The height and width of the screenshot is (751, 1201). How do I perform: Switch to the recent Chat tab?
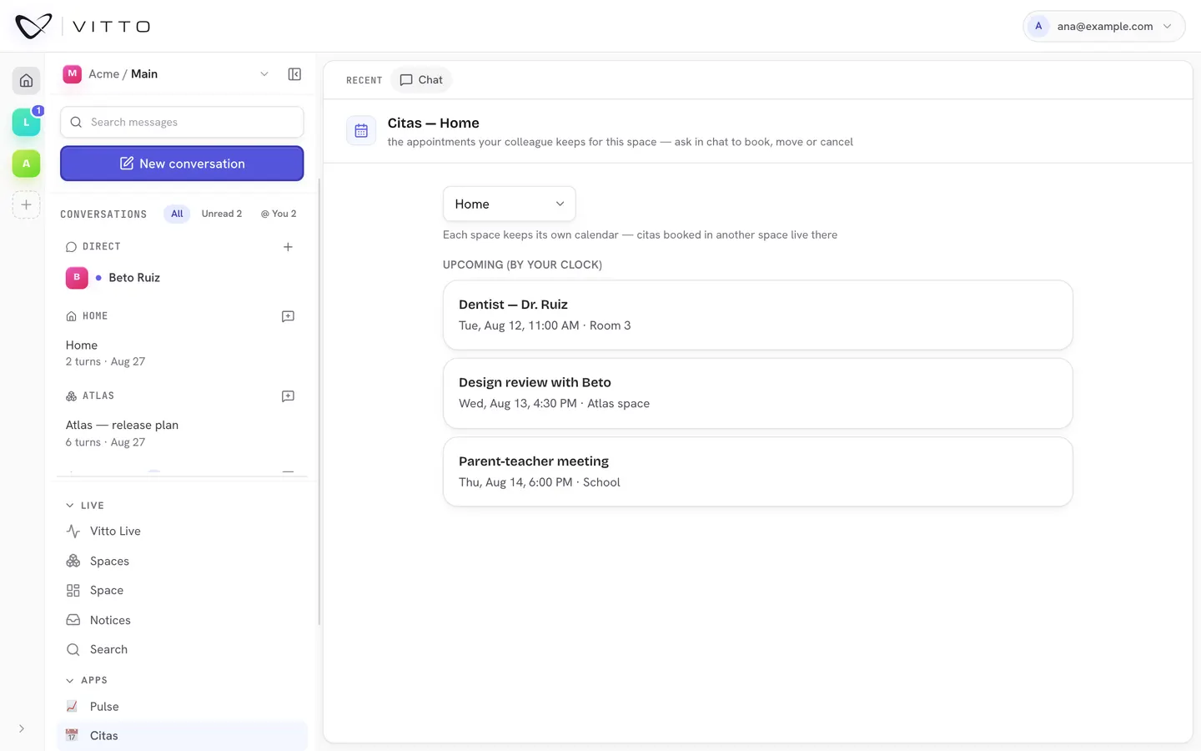coord(421,80)
